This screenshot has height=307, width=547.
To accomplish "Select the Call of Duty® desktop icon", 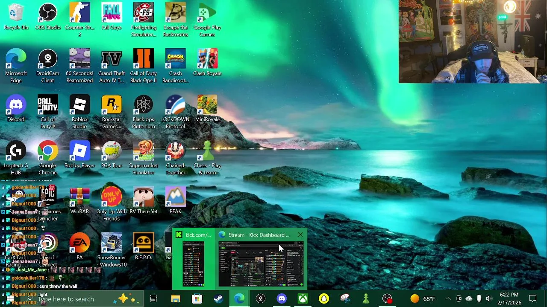I will pos(47,112).
